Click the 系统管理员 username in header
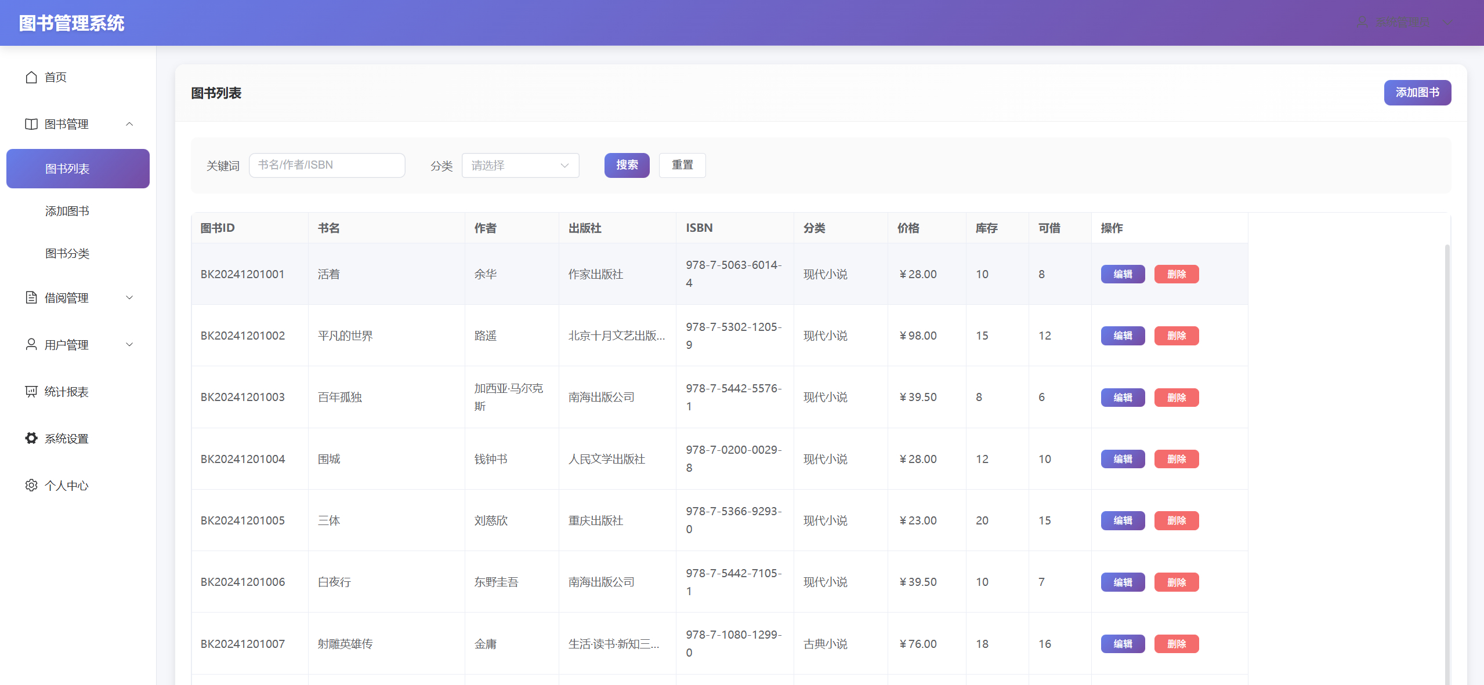Image resolution: width=1484 pixels, height=685 pixels. 1403,22
